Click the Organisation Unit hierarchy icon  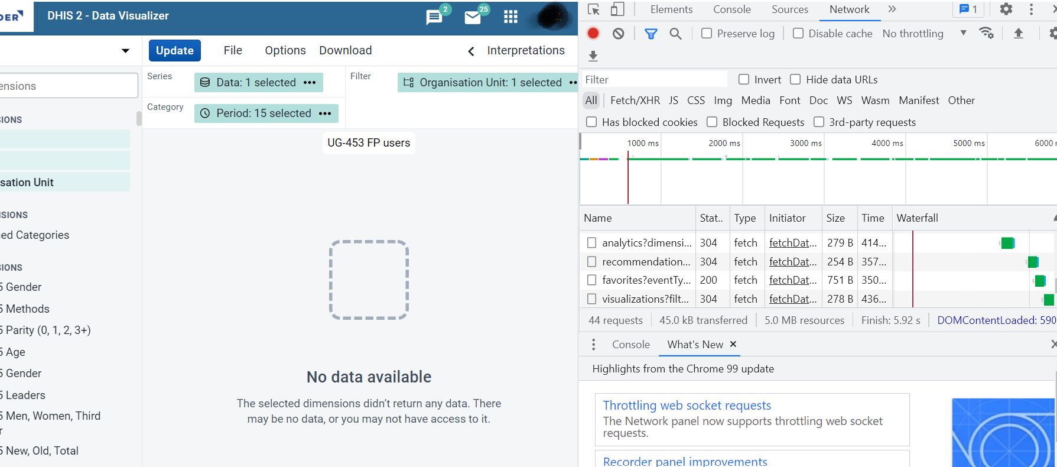pos(408,83)
